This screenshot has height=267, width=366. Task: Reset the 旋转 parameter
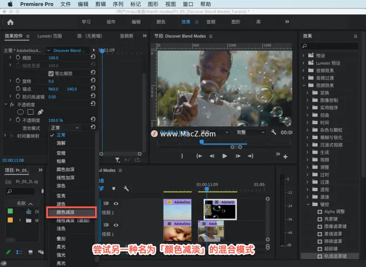(x=93, y=80)
